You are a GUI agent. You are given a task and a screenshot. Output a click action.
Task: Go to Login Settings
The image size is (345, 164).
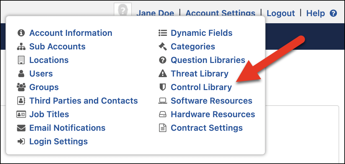point(58,141)
